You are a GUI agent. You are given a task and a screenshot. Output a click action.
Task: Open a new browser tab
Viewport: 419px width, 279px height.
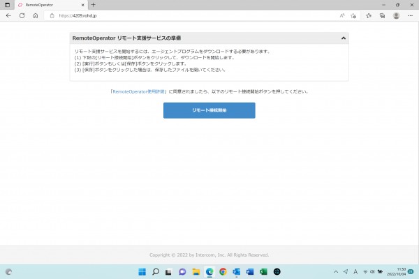coord(94,5)
